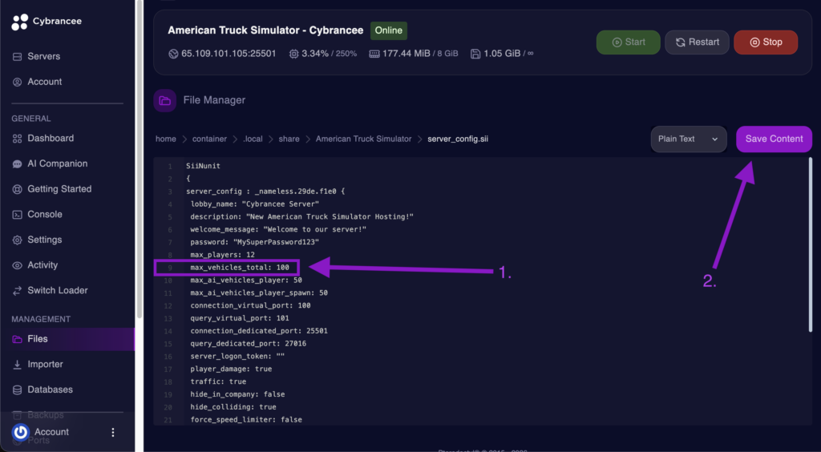Viewport: 821px width, 452px height.
Task: Click the Switch Loader arrows icon
Action: click(x=18, y=291)
